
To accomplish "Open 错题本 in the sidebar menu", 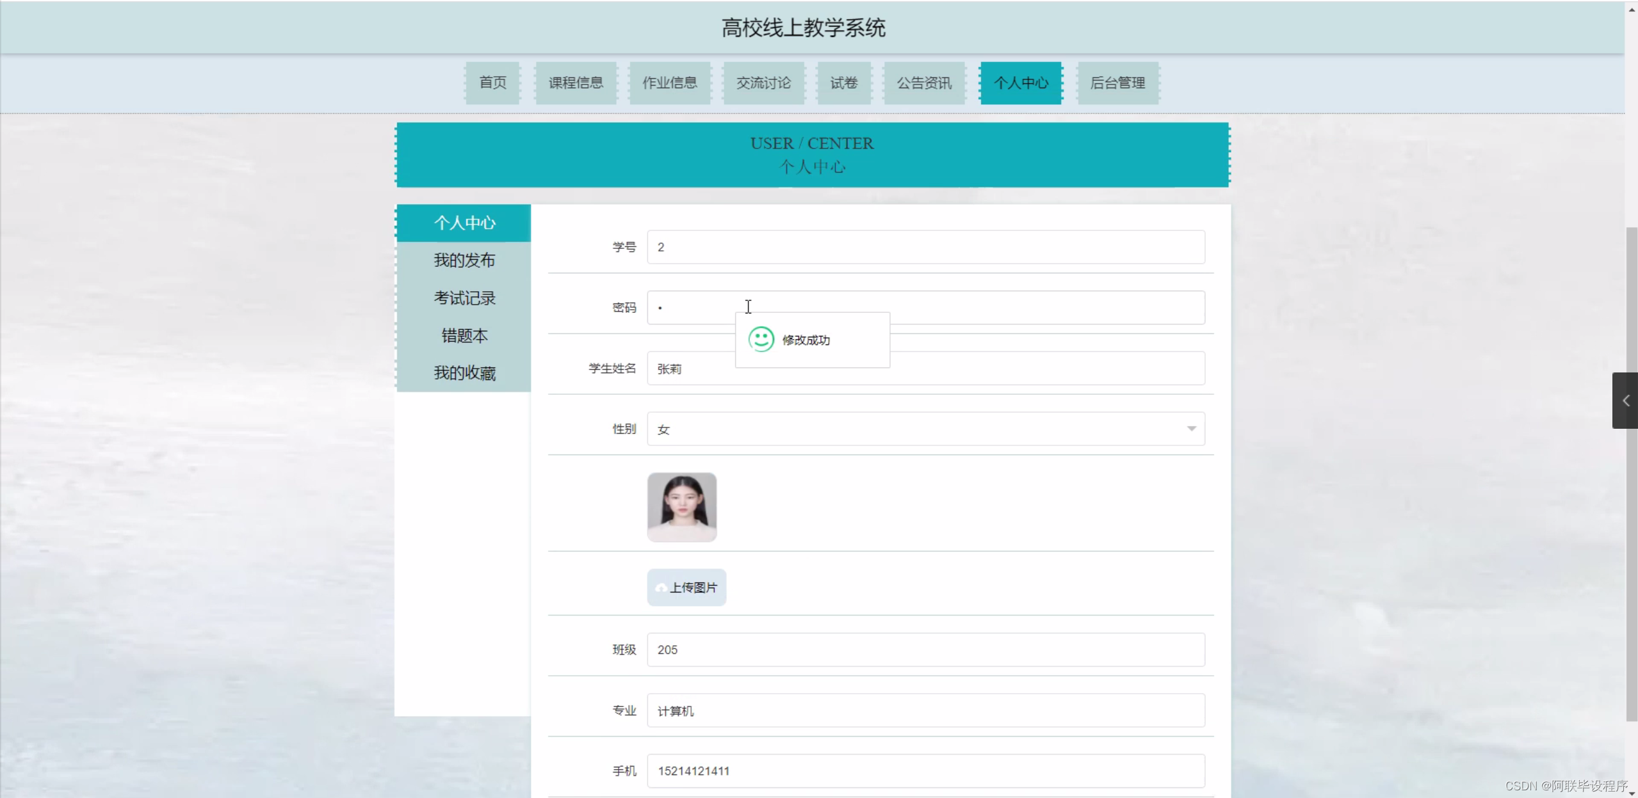I will click(x=464, y=335).
